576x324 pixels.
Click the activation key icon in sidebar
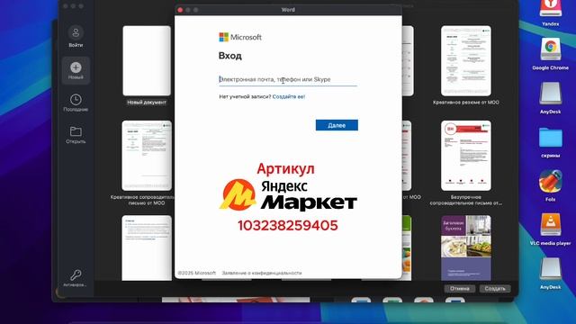click(x=76, y=274)
